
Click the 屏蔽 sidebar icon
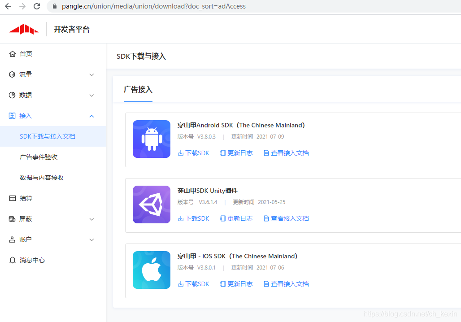[x=12, y=219]
